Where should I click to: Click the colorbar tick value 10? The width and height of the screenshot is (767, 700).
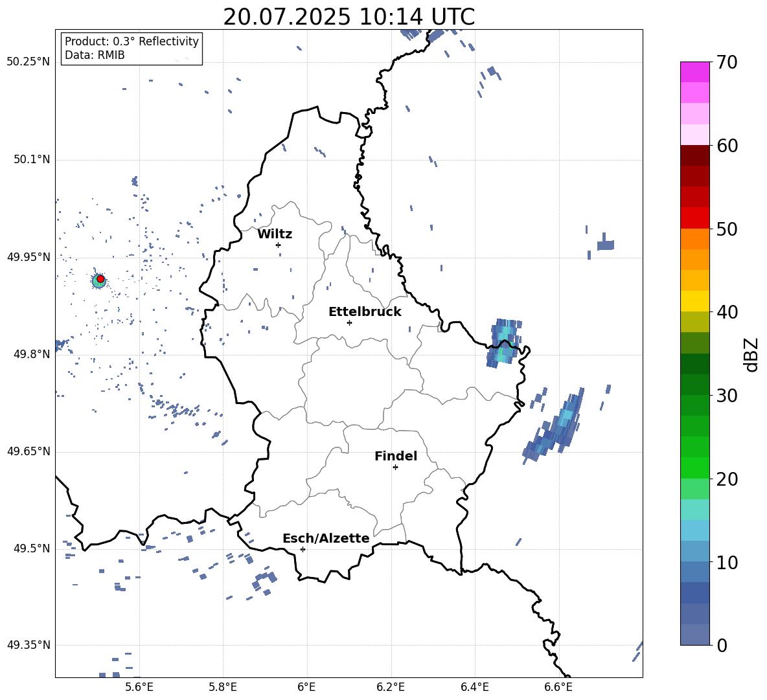[x=727, y=563]
